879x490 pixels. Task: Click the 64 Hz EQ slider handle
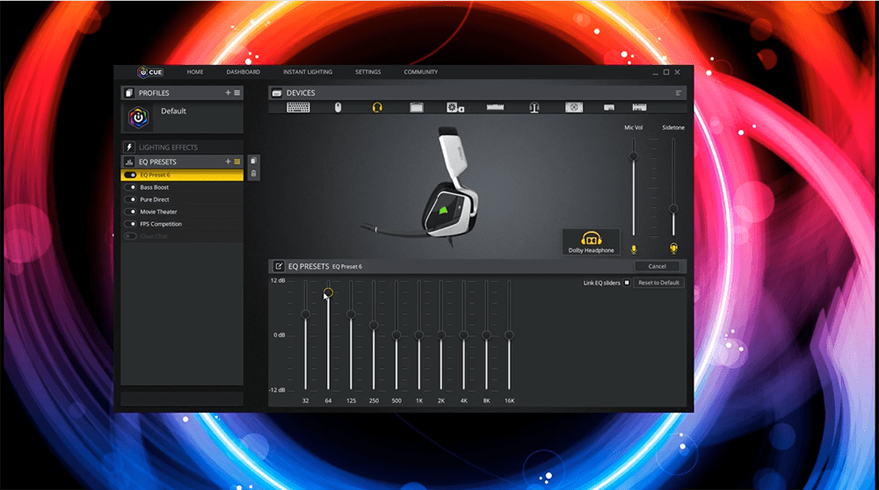point(329,292)
